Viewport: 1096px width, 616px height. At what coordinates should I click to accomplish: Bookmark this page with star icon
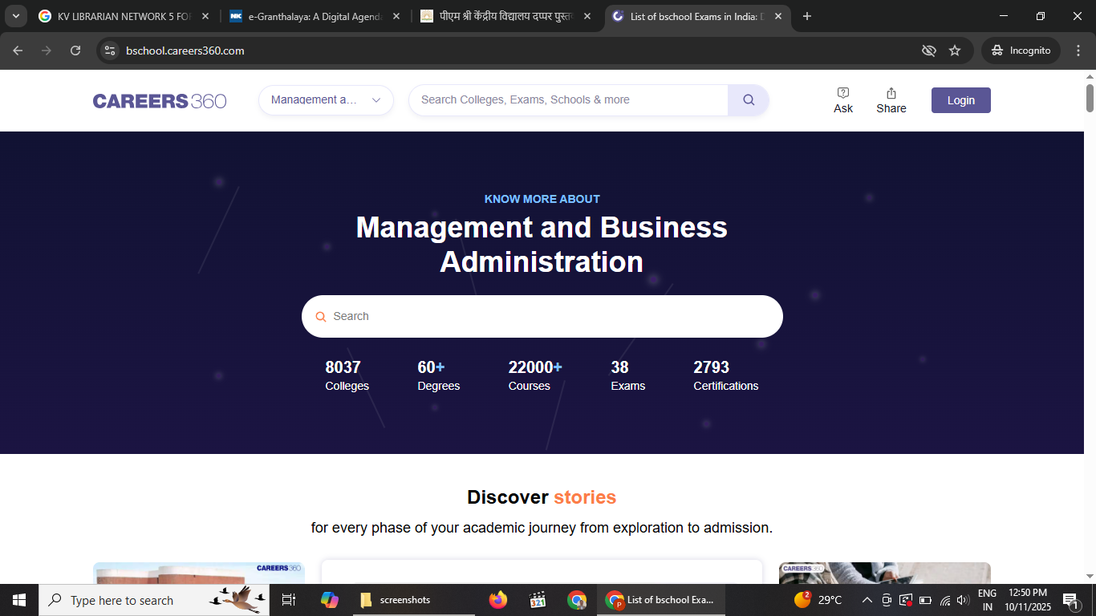point(955,51)
